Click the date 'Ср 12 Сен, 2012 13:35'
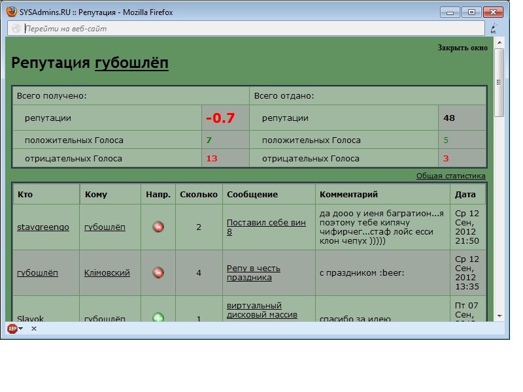The image size is (523, 392). tap(467, 272)
